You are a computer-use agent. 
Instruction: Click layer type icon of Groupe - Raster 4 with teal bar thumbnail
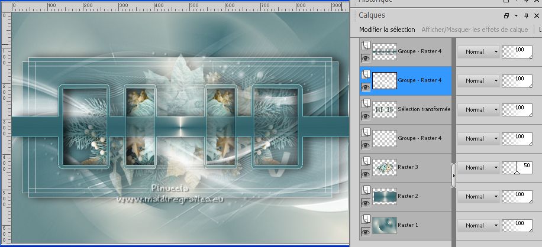pos(365,45)
